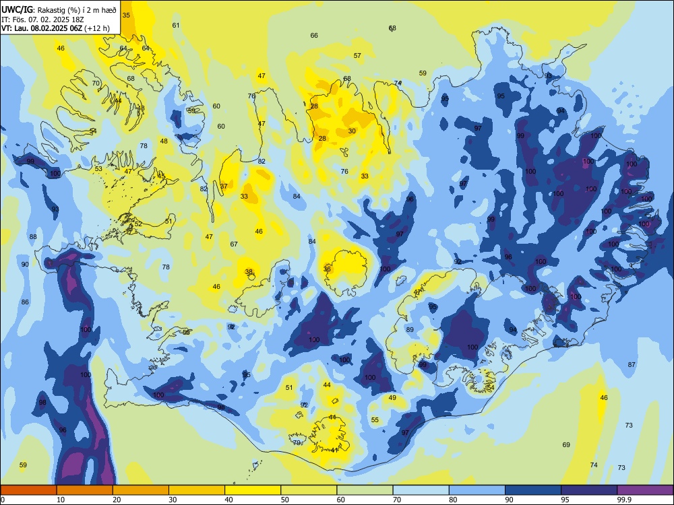Select the map value '57'
The width and height of the screenshot is (674, 505).
click(357, 55)
